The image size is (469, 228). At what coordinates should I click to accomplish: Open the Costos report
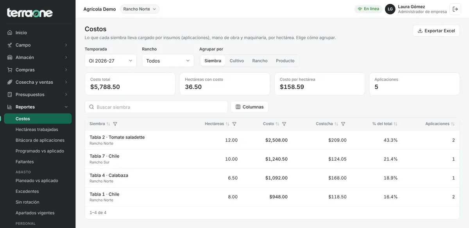click(38, 118)
